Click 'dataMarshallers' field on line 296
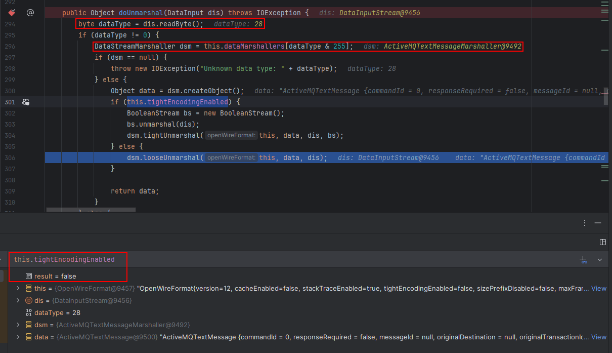This screenshot has height=353, width=612. pyautogui.click(x=254, y=46)
